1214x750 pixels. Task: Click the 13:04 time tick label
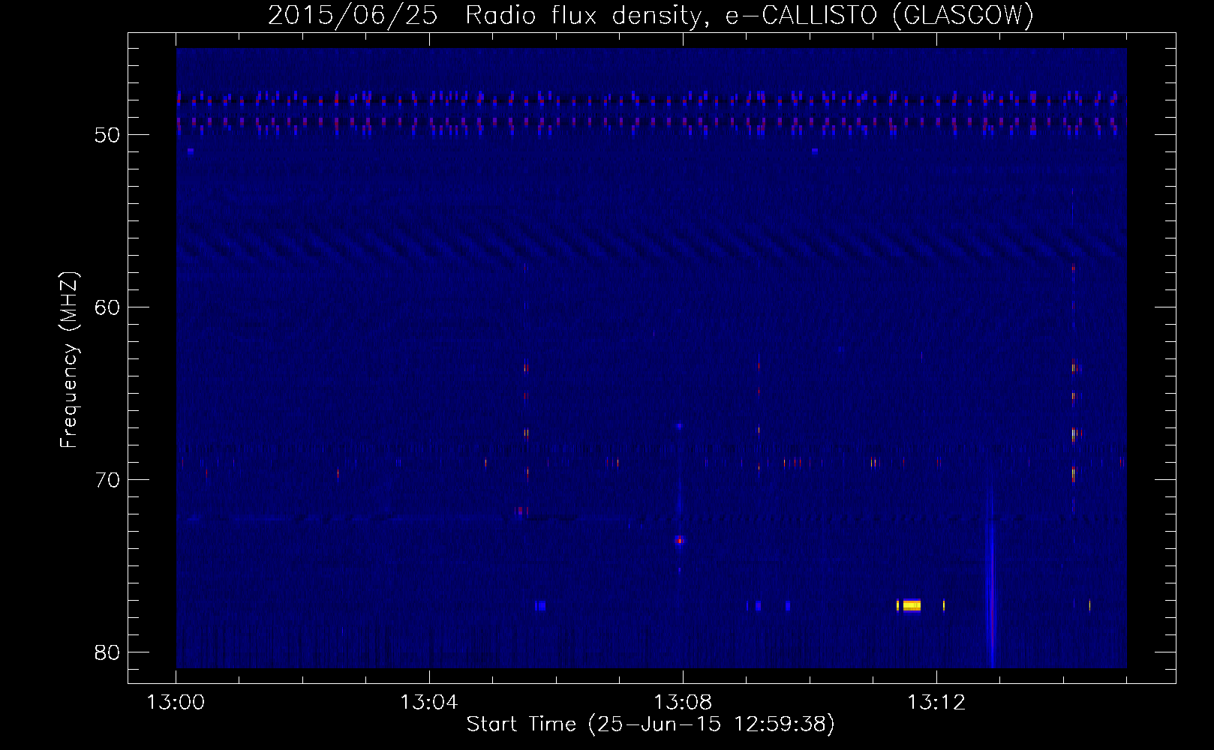tap(428, 703)
